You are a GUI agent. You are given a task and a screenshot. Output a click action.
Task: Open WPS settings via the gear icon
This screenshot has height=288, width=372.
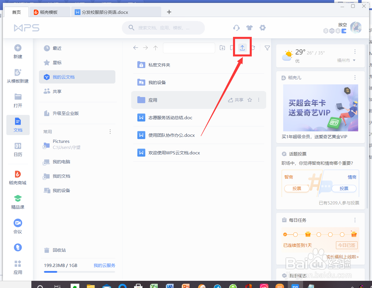point(262,28)
